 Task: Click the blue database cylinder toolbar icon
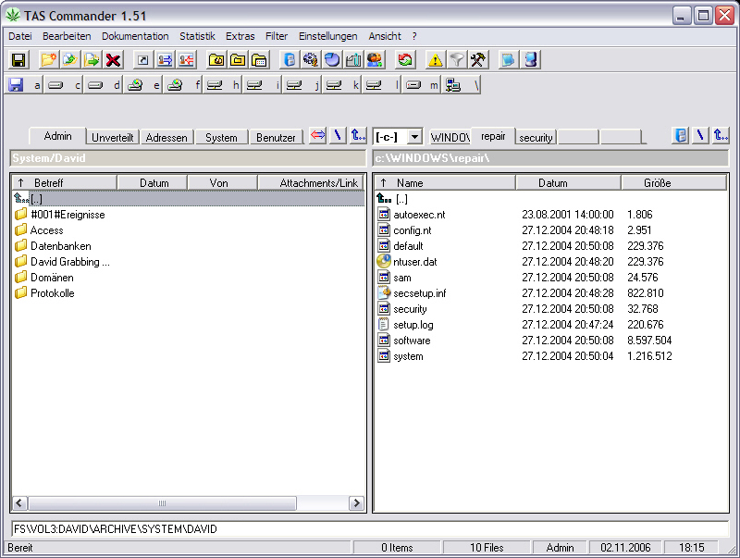290,60
